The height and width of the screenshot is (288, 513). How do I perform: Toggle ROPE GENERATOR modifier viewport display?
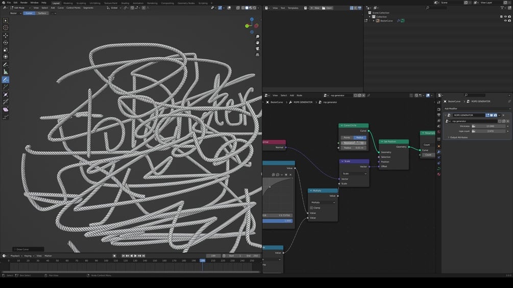tap(491, 115)
